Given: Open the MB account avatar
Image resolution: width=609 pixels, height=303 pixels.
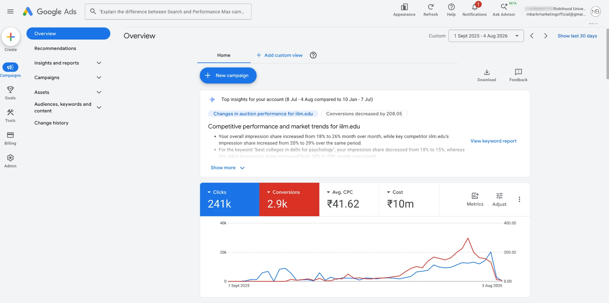Looking at the screenshot, I should tap(595, 12).
